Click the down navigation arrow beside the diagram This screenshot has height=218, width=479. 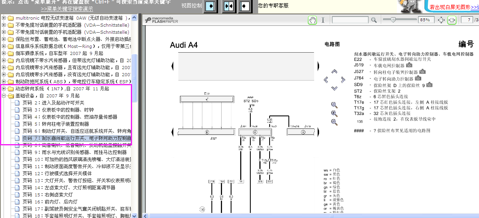(x=334, y=88)
